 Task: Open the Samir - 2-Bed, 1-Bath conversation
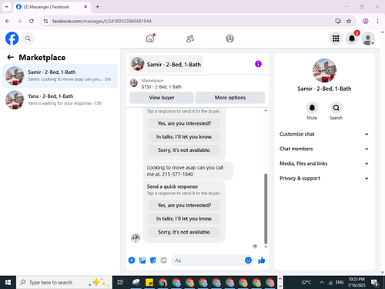coord(60,76)
